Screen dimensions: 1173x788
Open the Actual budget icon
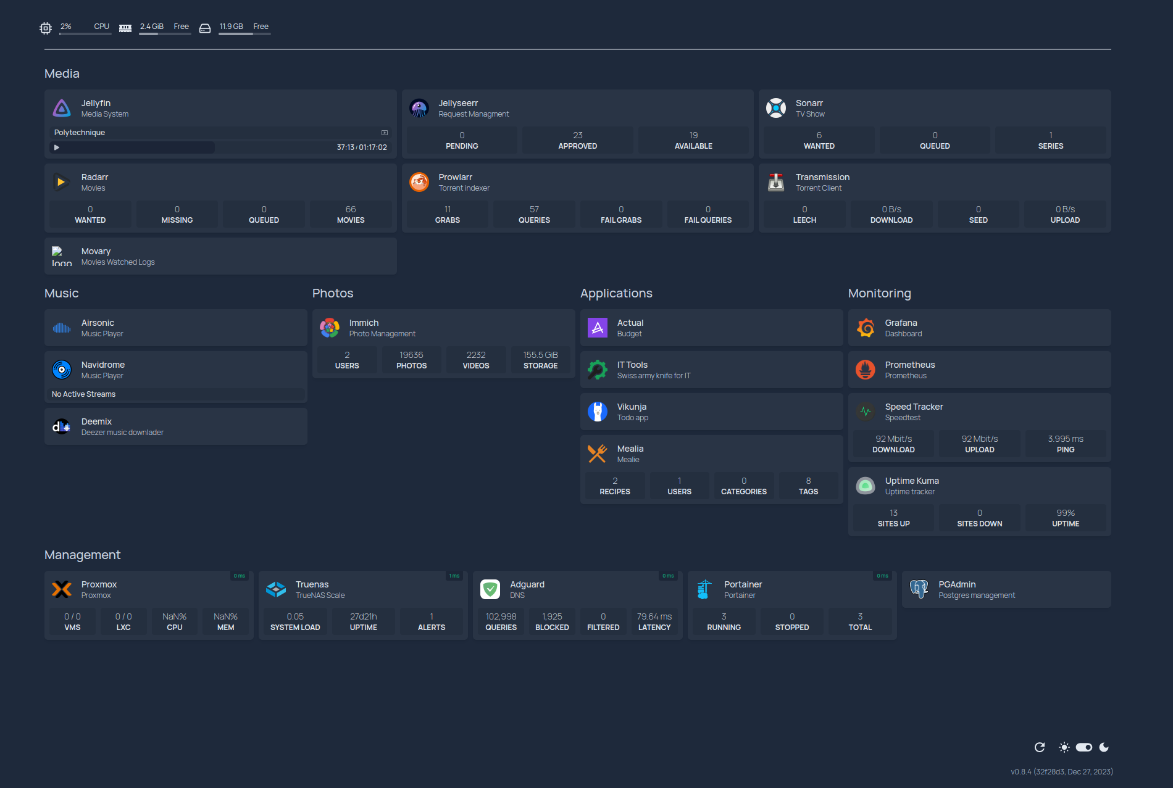click(598, 328)
